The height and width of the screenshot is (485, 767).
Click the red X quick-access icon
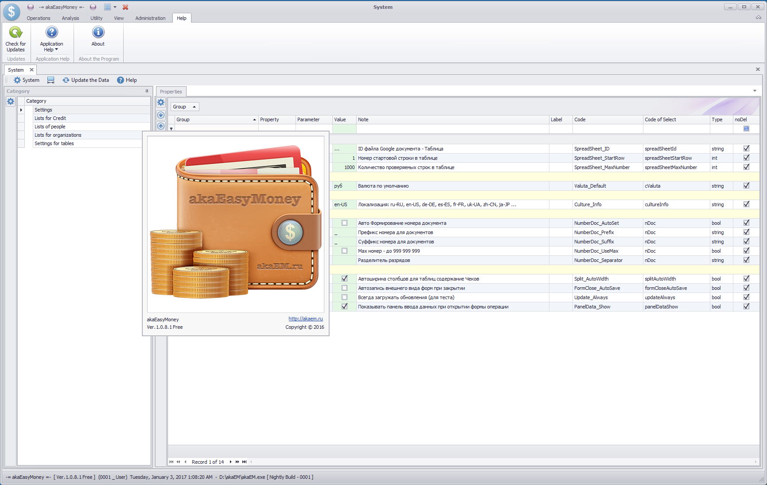pos(125,7)
